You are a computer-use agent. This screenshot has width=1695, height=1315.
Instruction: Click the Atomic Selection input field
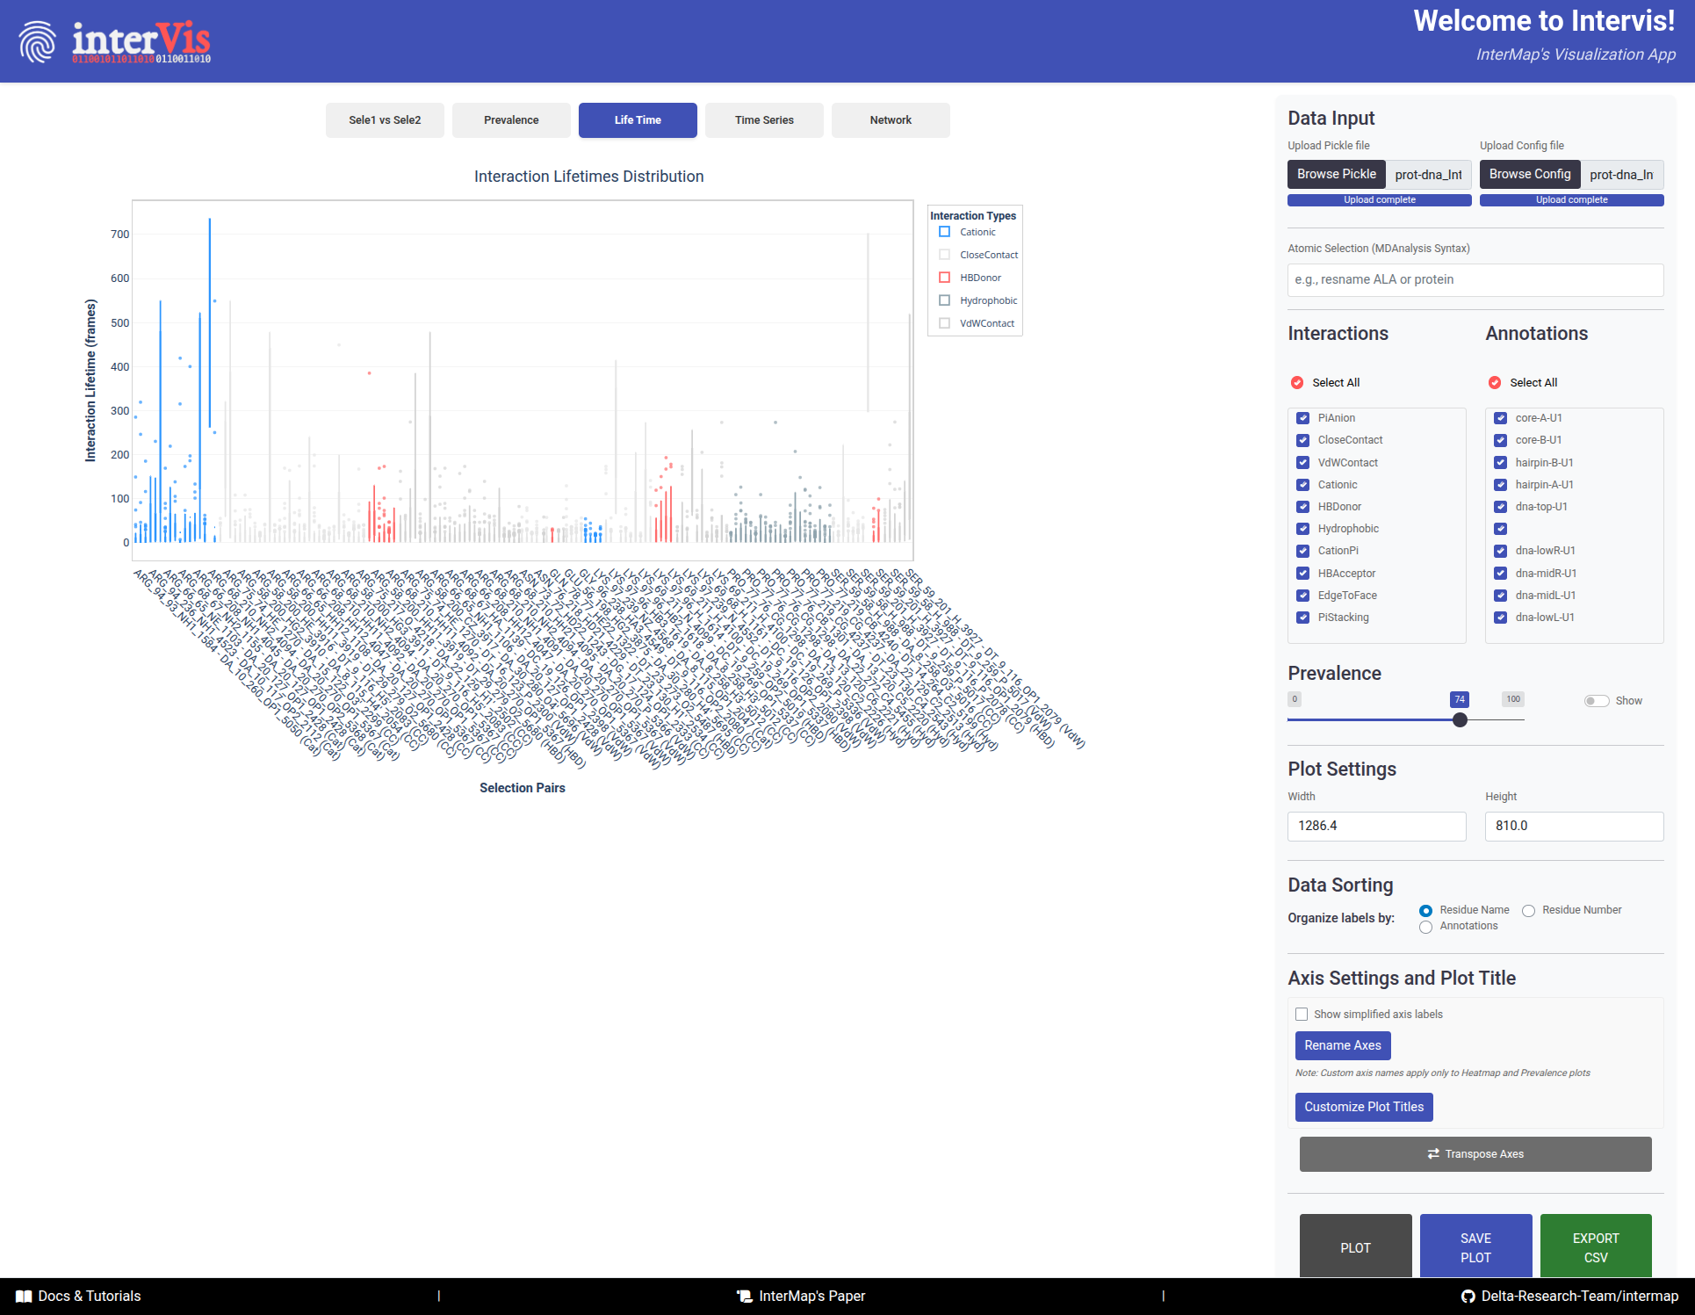pyautogui.click(x=1475, y=279)
